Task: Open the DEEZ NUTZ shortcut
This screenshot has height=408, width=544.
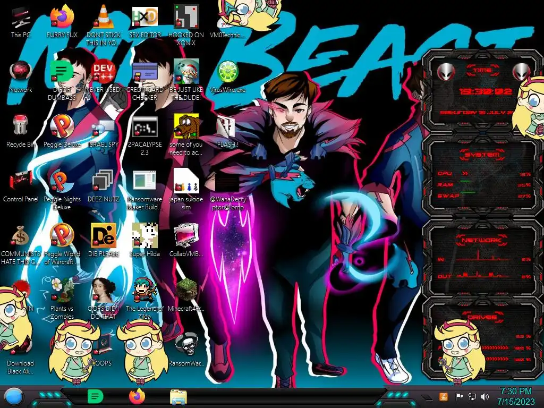Action: [x=104, y=186]
